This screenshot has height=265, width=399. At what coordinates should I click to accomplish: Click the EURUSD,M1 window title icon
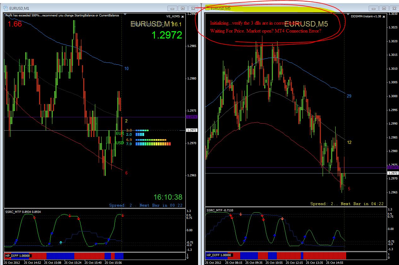point(6,8)
